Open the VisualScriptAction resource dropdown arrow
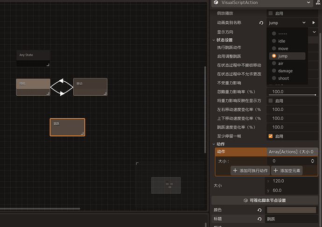322x227 pixels. (x=308, y=2)
